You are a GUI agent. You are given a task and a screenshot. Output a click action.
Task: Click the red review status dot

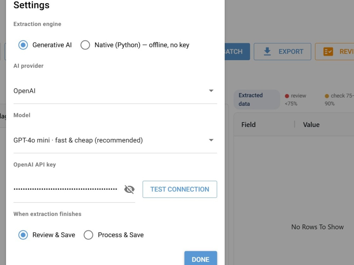pos(287,96)
